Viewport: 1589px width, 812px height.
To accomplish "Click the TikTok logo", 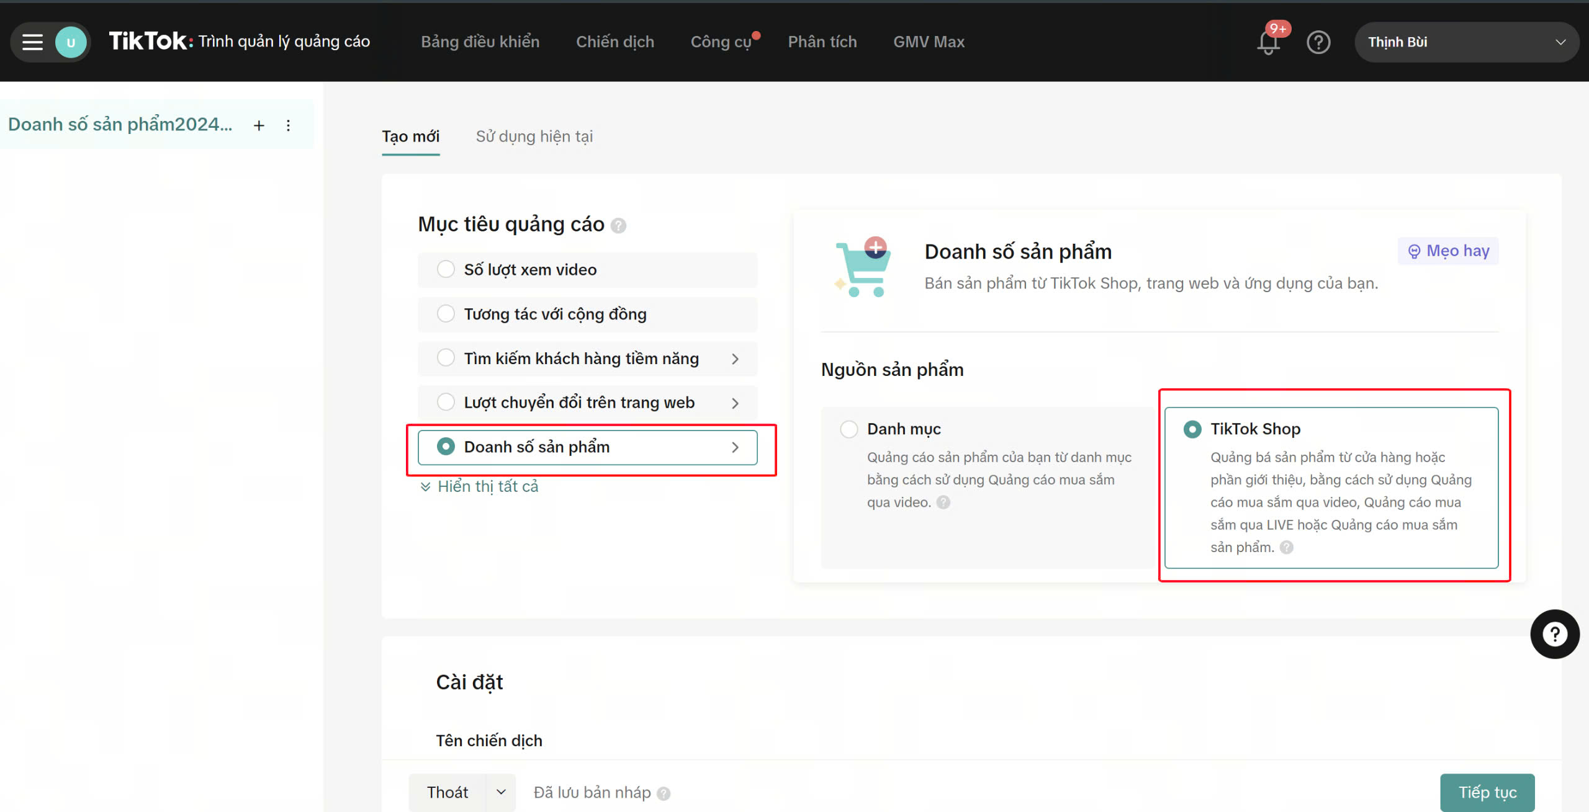I will (x=151, y=42).
